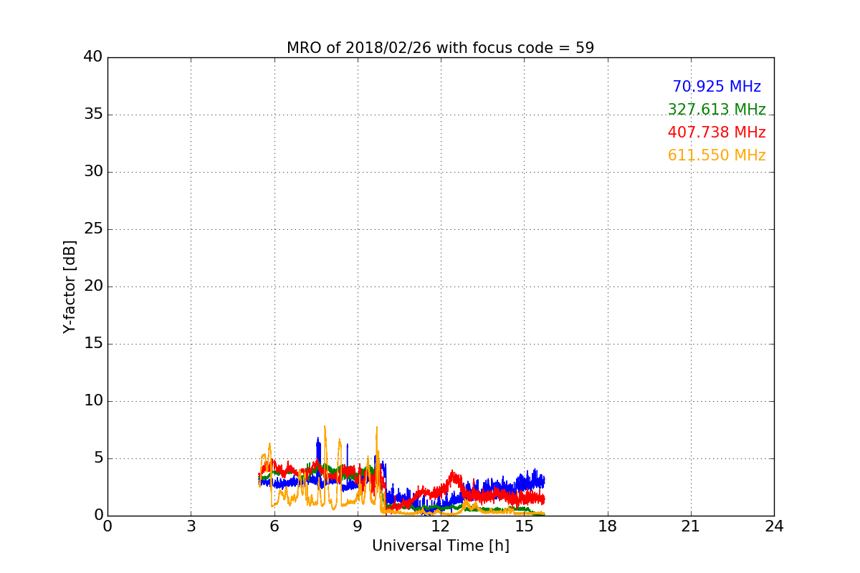This screenshot has width=860, height=573.
Task: Click the y-axis tick label 10
Action: (92, 401)
